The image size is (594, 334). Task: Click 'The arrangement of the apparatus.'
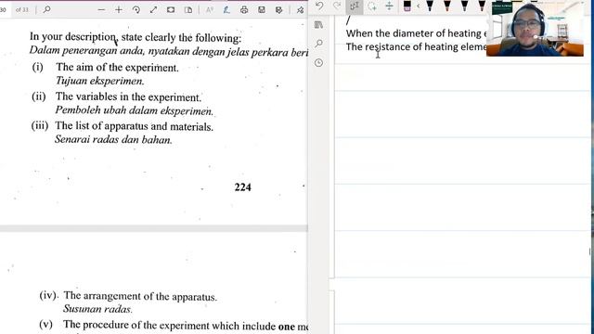pyautogui.click(x=140, y=296)
